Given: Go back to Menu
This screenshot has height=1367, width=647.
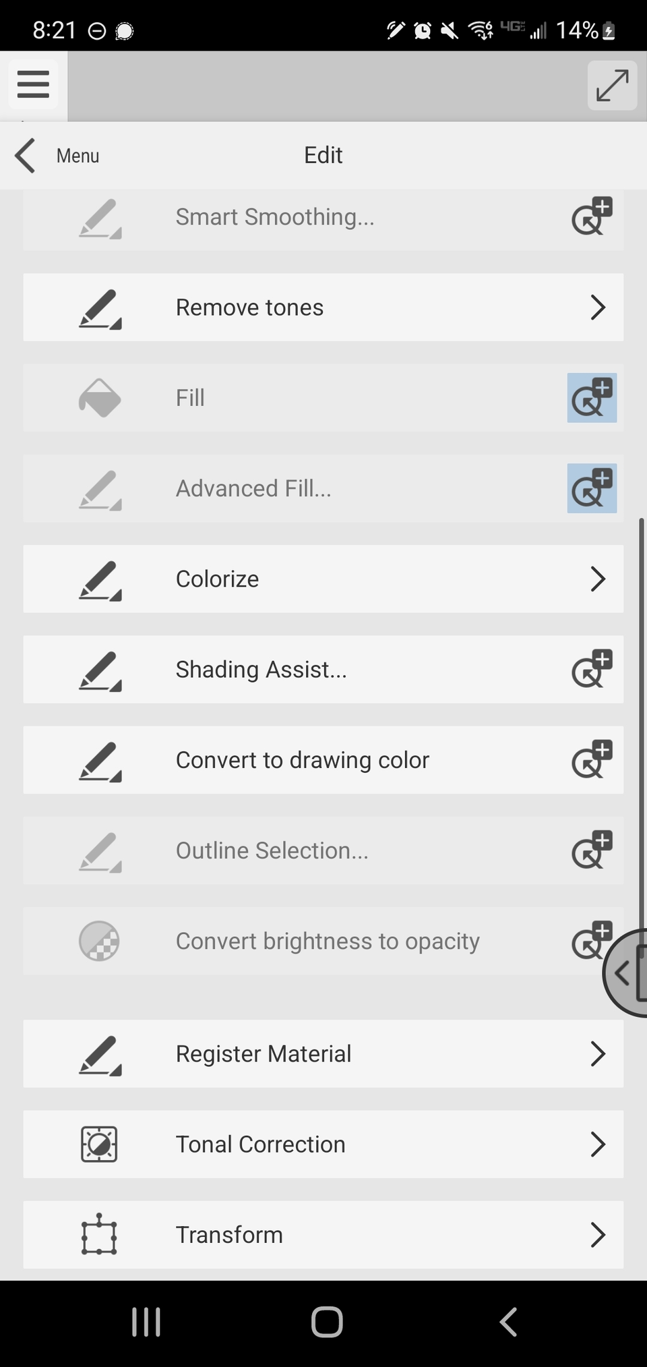Looking at the screenshot, I should 57,156.
